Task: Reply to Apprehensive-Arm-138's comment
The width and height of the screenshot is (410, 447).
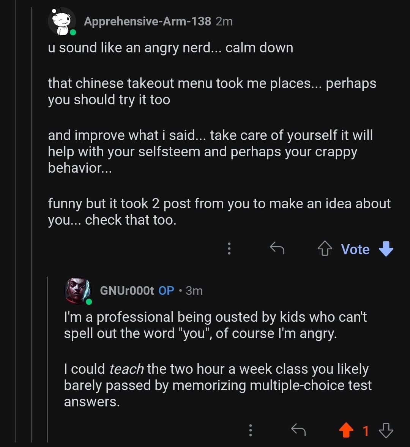Action: click(x=277, y=249)
